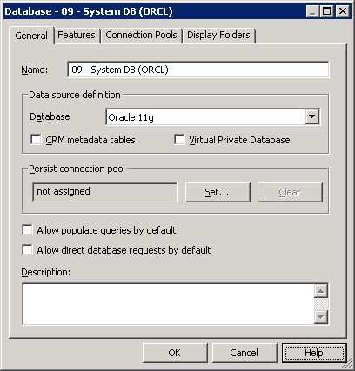The width and height of the screenshot is (355, 371).
Task: Click the Description scrollbar down arrow
Action: tap(321, 317)
